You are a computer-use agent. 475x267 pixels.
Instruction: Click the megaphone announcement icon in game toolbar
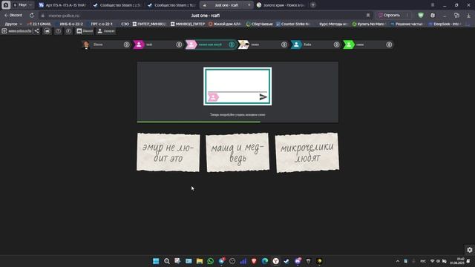(x=47, y=31)
